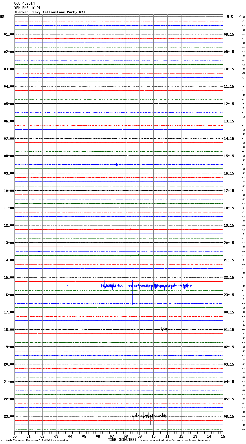Click the blue burst near minute 7 after 15:00
Screen dimensions: 246x444
[x=111, y=286]
